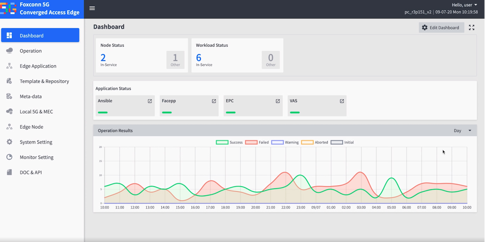Click the System Setting gear icon
Image resolution: width=485 pixels, height=242 pixels.
click(9, 142)
